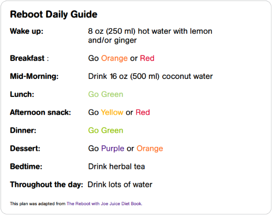Click the Drink herbal tea text
The height and width of the screenshot is (215, 272).
coord(116,167)
